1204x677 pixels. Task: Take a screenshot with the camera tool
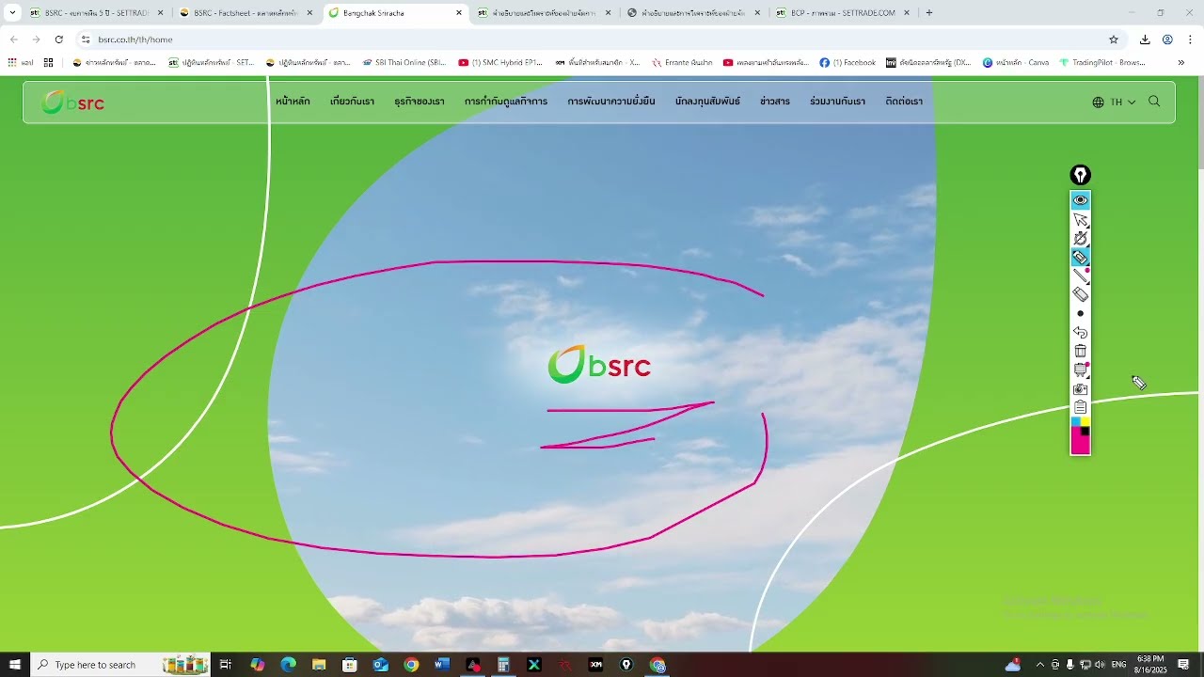1080,388
